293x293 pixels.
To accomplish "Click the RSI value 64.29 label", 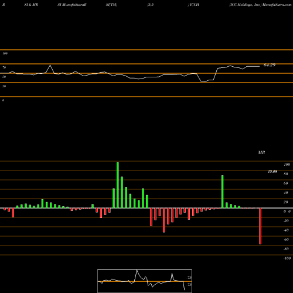I will (x=270, y=65).
